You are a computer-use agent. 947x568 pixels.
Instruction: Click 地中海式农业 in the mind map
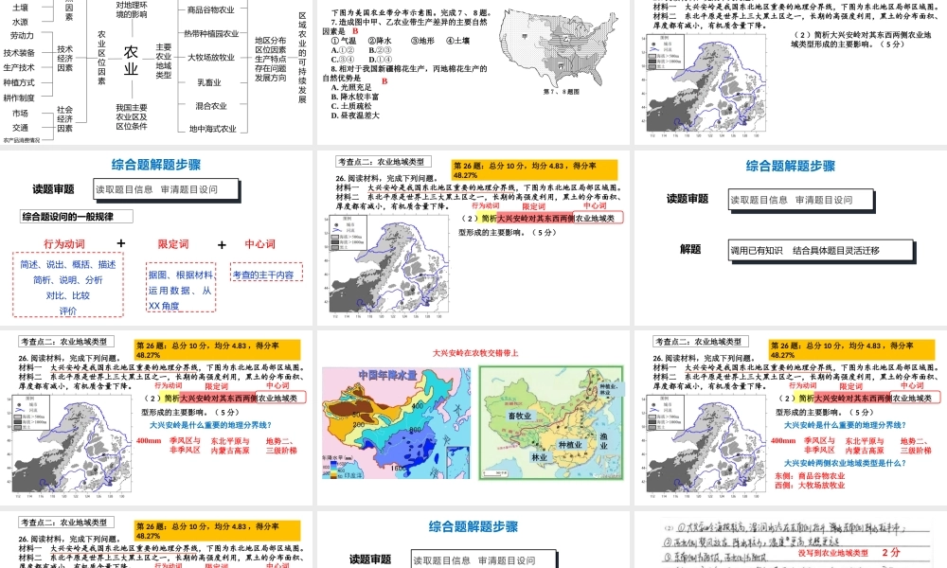(x=212, y=129)
